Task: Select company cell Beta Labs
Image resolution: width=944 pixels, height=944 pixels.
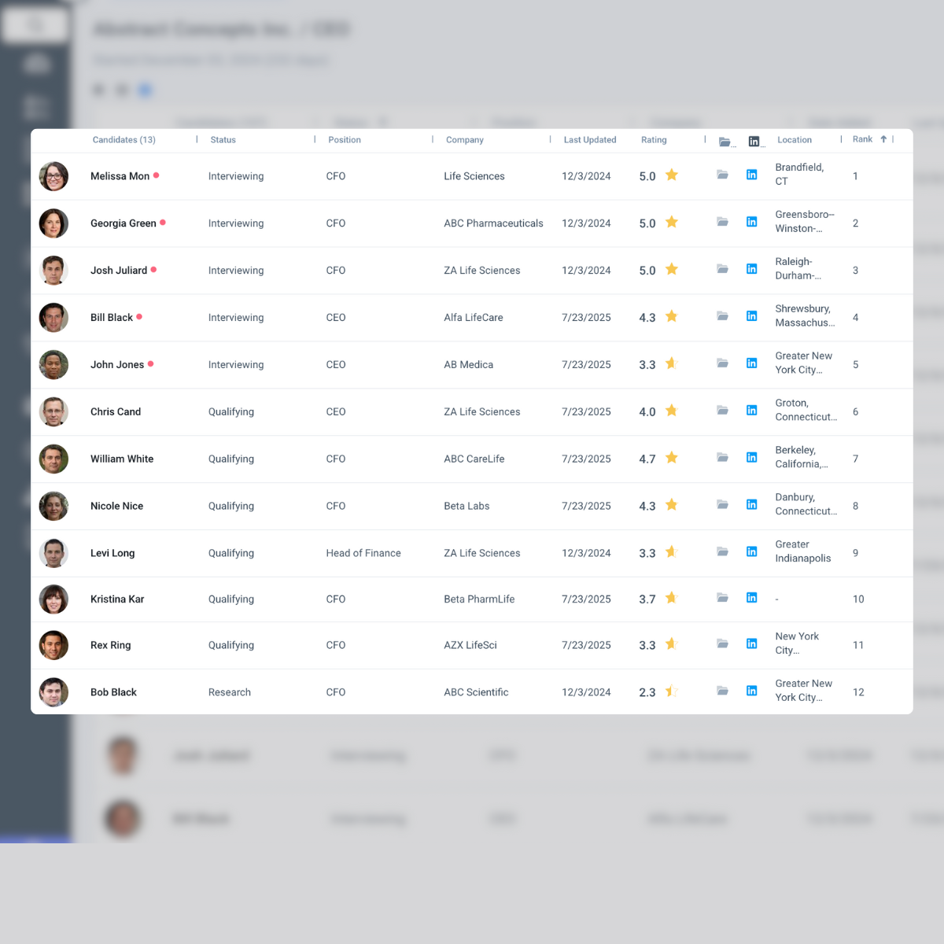Action: click(x=466, y=507)
